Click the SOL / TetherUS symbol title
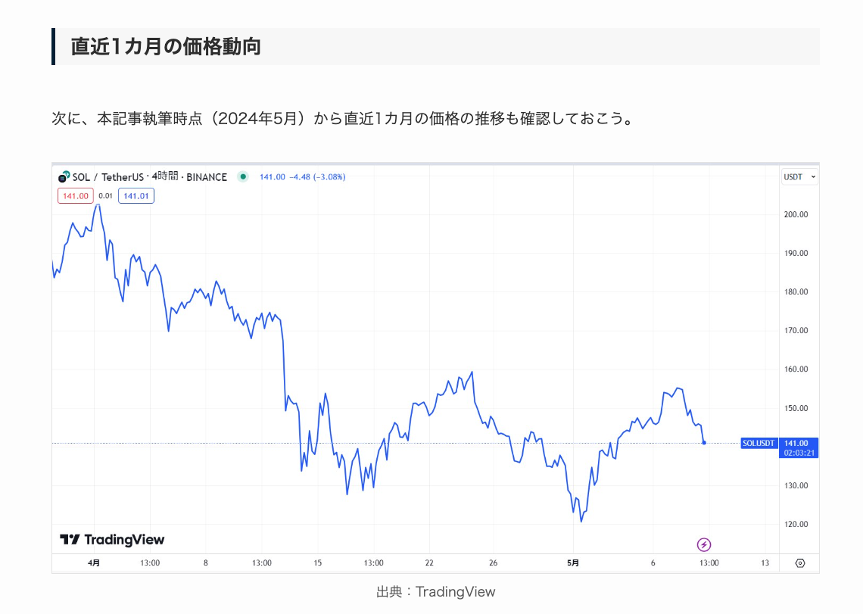 click(106, 176)
